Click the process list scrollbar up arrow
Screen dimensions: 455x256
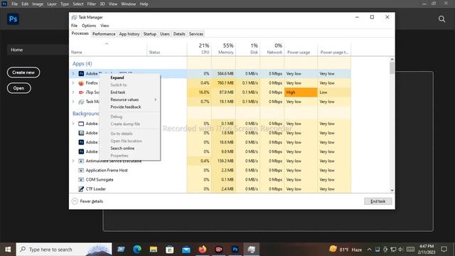click(392, 60)
